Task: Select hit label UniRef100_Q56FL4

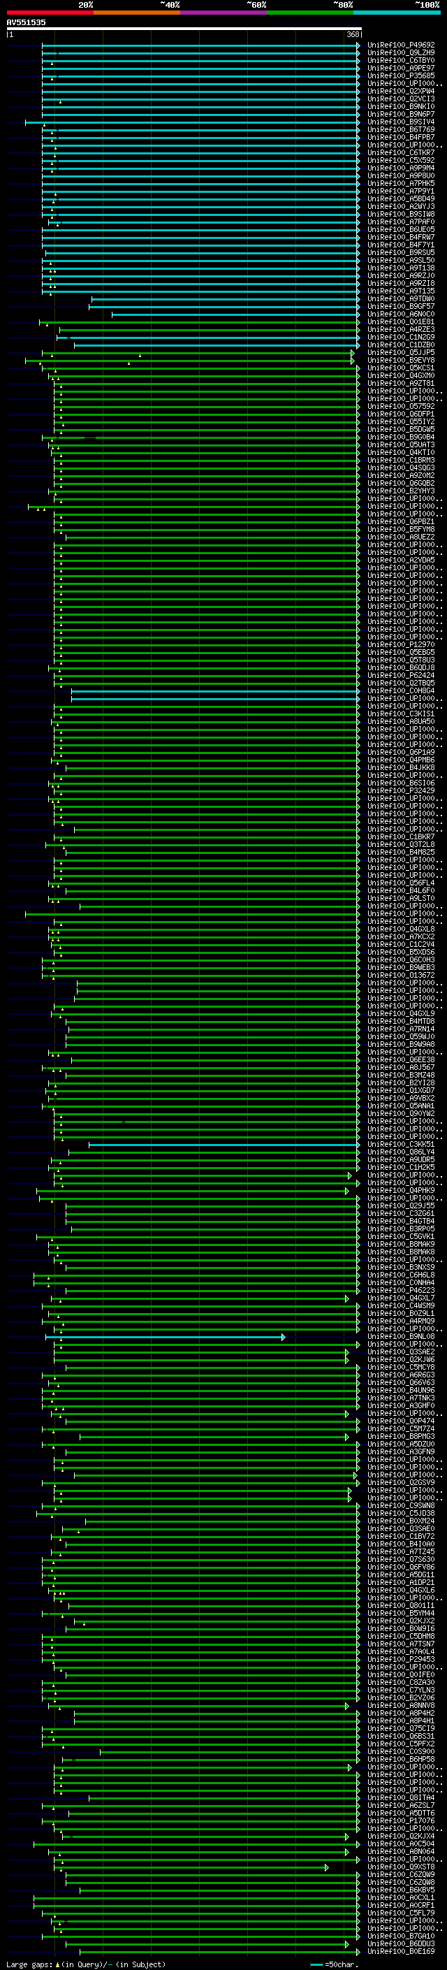Action: point(401,883)
